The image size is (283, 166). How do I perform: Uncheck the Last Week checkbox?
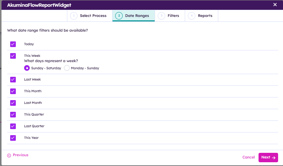13,79
